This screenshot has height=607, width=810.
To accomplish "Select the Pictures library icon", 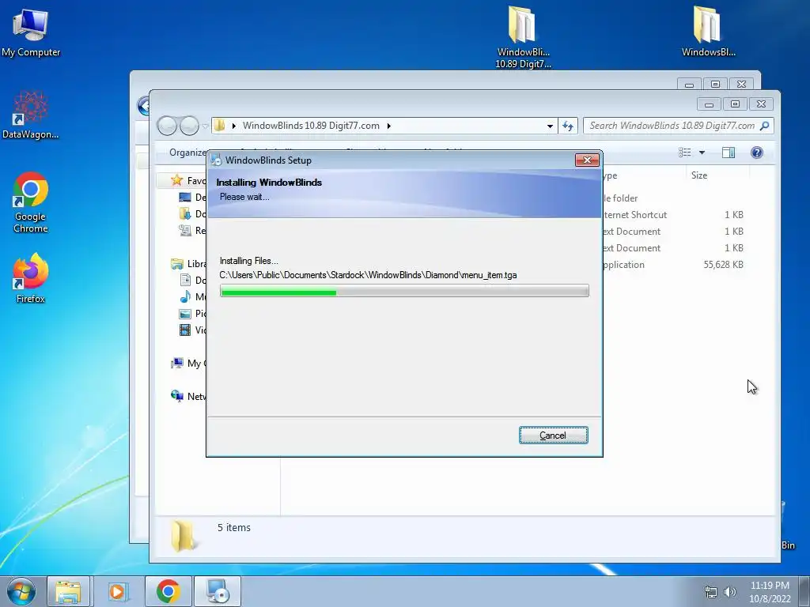I will 185,313.
